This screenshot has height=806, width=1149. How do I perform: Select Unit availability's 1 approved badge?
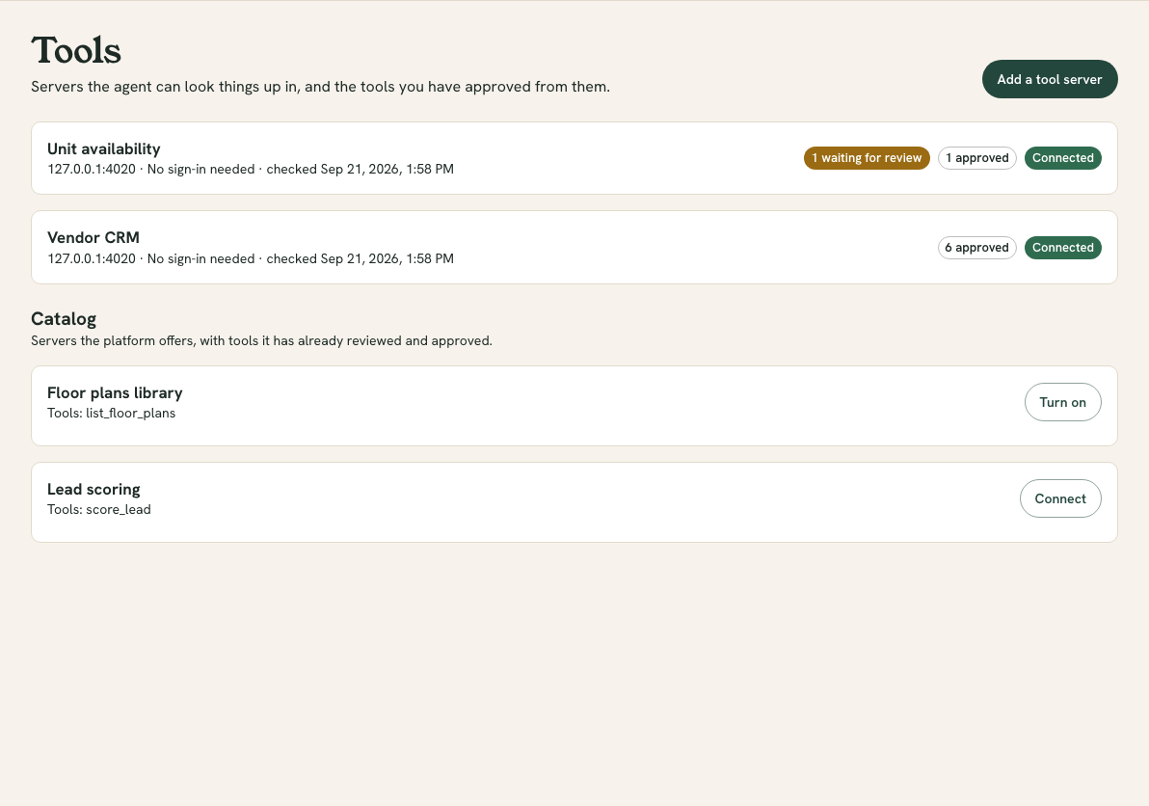[976, 158]
